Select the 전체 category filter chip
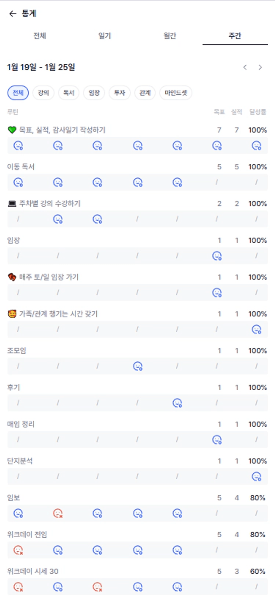The height and width of the screenshot is (609, 275). (18, 93)
